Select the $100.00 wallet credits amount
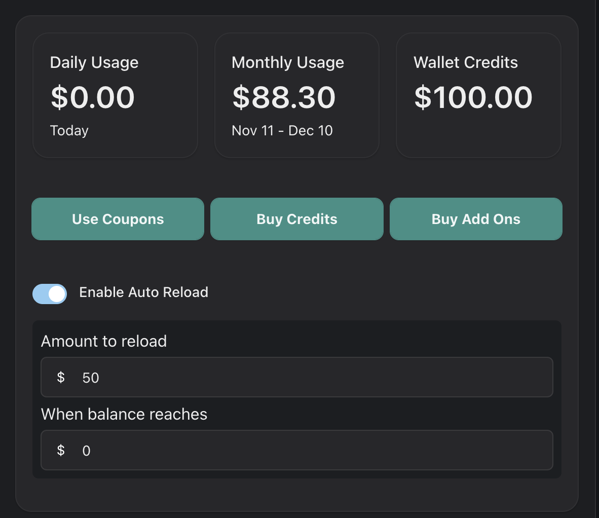 (x=473, y=97)
